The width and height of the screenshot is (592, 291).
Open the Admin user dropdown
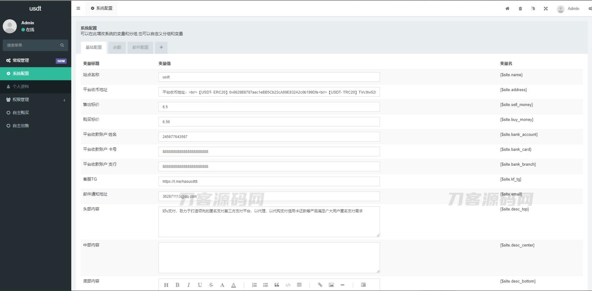click(x=568, y=9)
